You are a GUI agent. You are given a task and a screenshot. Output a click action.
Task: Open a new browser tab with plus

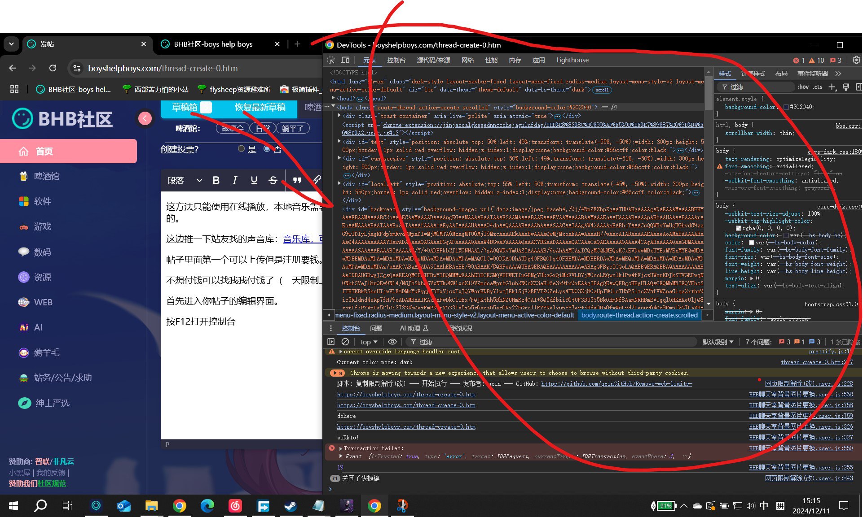click(x=297, y=44)
